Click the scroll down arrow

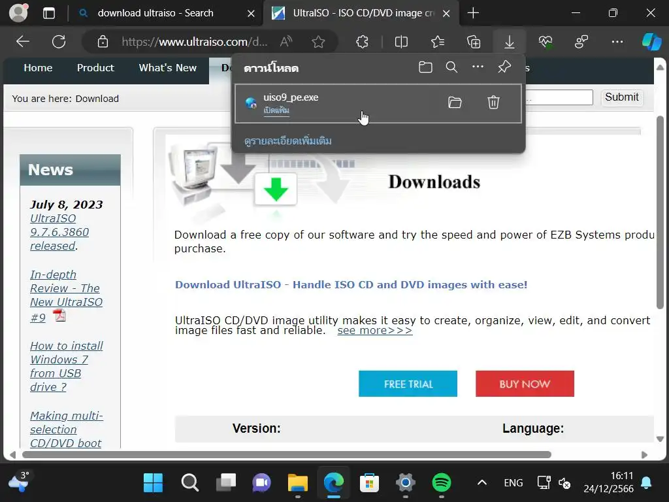click(x=660, y=439)
